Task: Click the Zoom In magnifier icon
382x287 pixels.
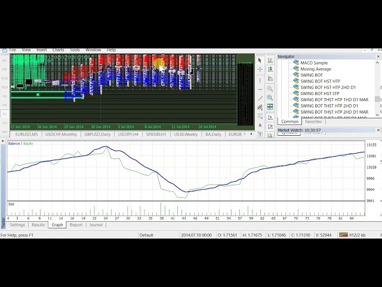Action: pos(270,88)
